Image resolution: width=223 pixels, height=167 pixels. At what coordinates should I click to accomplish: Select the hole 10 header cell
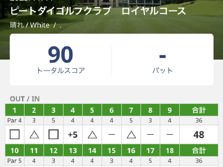[x=14, y=151]
